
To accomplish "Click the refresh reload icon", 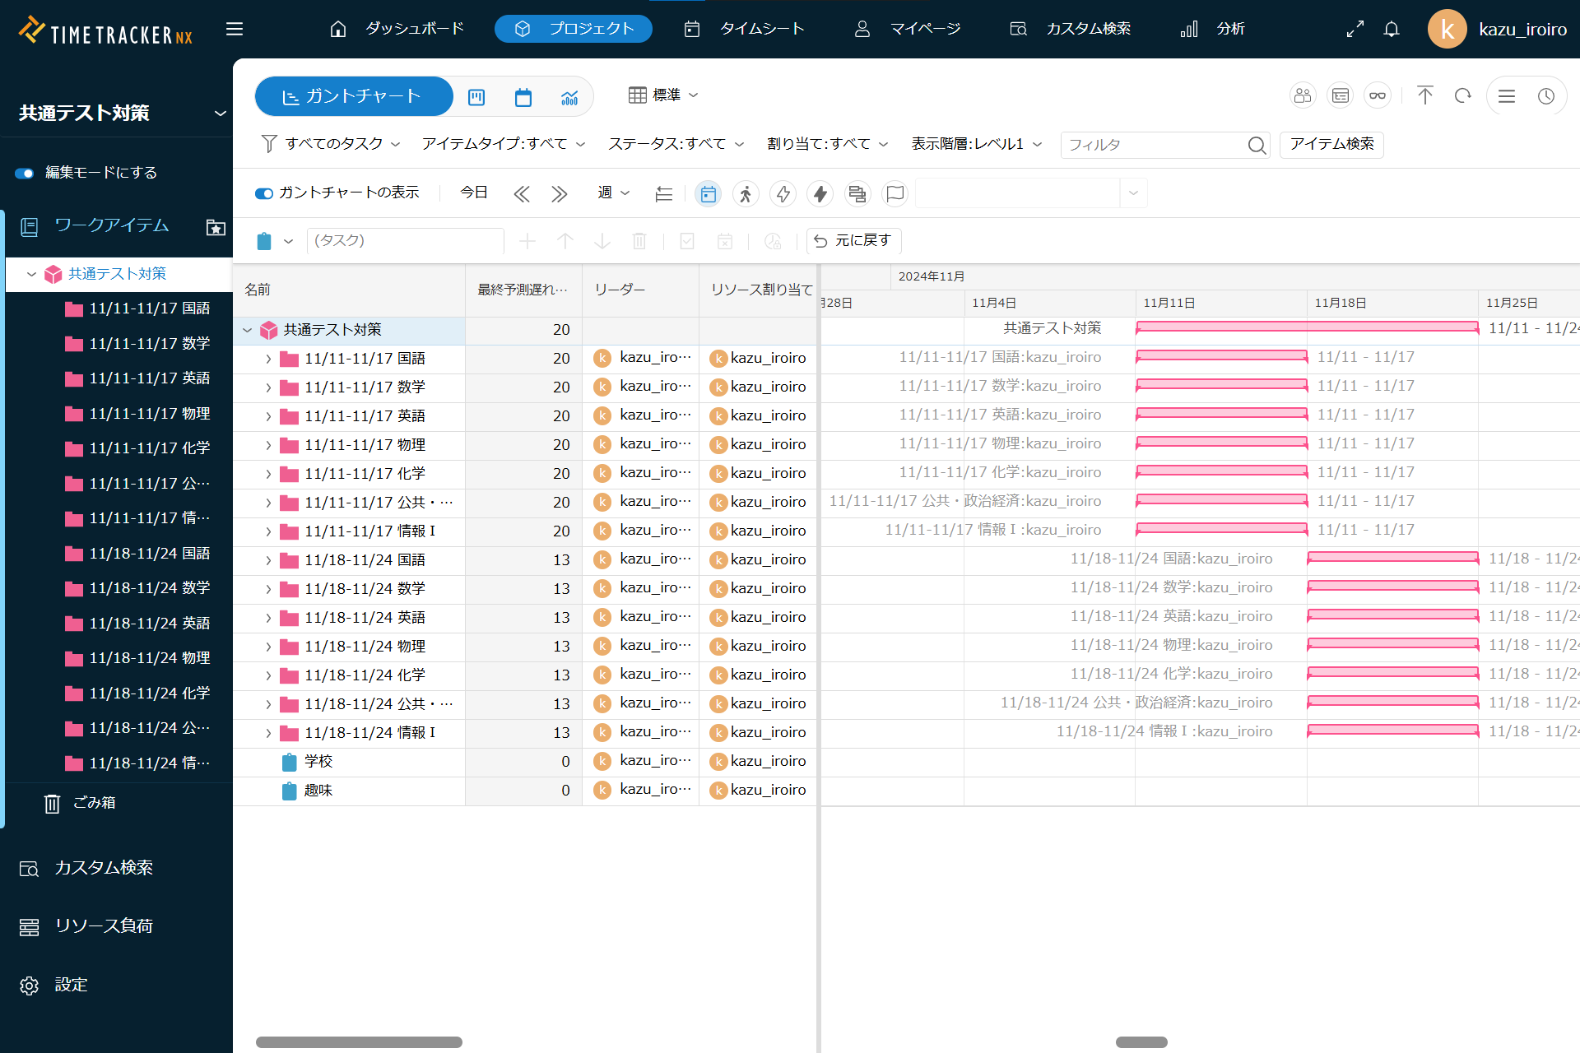I will coord(1462,96).
